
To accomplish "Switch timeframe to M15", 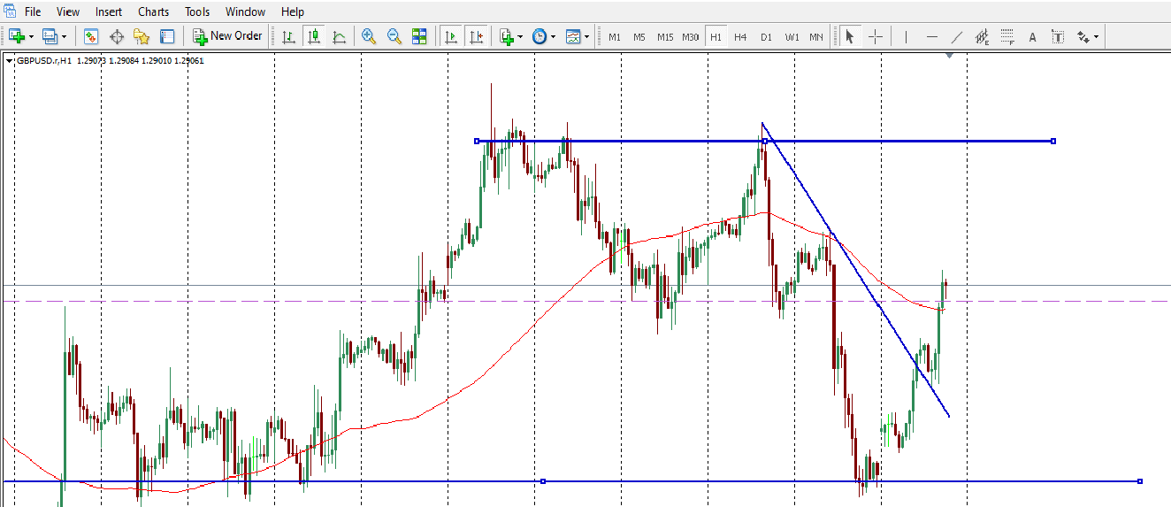I will coord(665,36).
